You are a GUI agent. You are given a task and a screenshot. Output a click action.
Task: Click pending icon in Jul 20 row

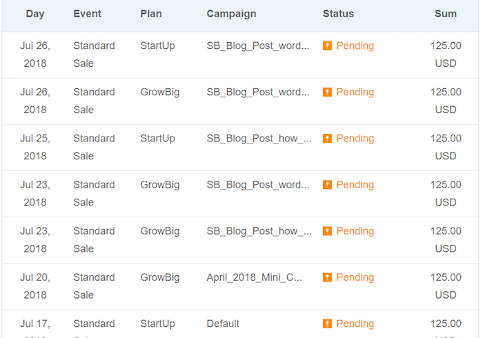(327, 277)
